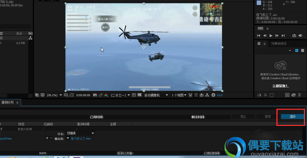Switch to the 效果和预设 tab
This screenshot has width=307, height=158.
(x=279, y=44)
